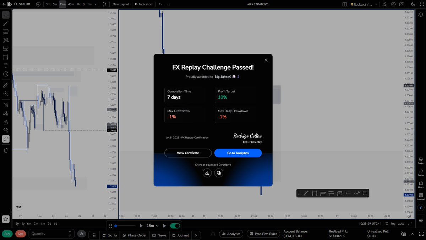Open the GBPUSD symbol search
The image size is (426, 240).
coord(22,4)
